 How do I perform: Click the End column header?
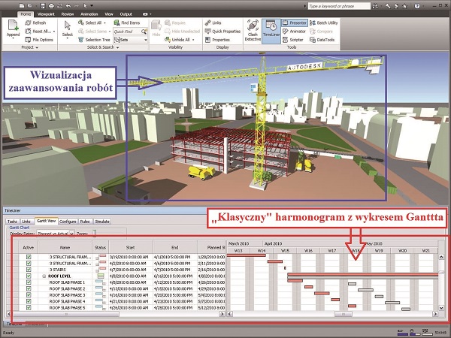coord(175,247)
